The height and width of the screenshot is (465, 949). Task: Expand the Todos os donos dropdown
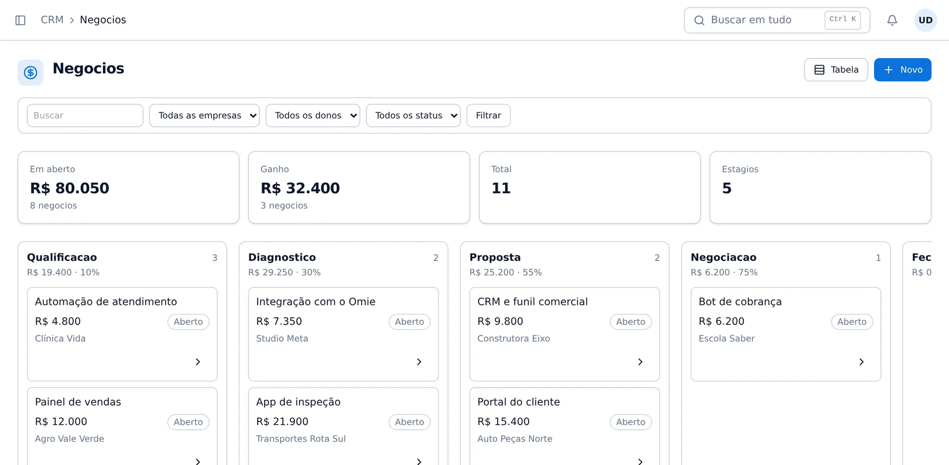[313, 115]
